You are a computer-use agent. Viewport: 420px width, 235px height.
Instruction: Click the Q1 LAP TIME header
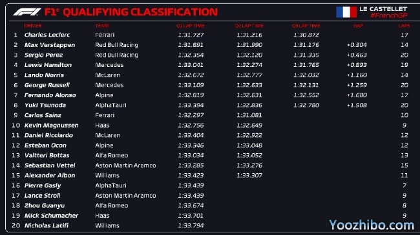click(x=191, y=26)
